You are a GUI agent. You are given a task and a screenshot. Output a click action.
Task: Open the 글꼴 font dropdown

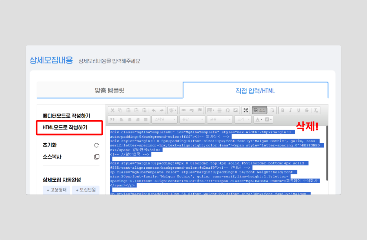coord(220,119)
